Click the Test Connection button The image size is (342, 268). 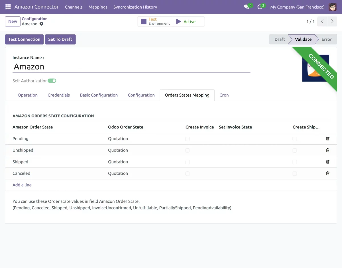pyautogui.click(x=24, y=39)
